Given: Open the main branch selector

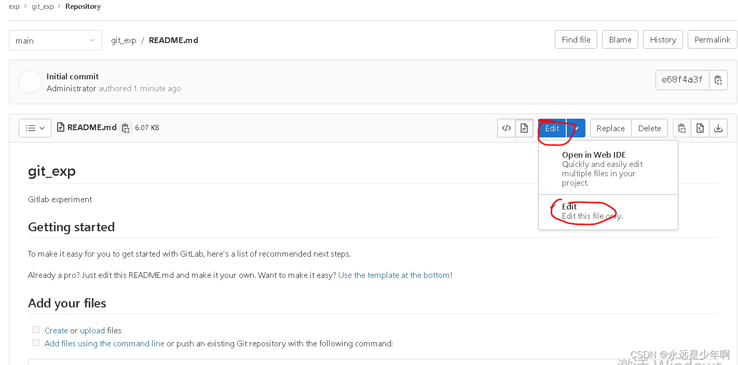Looking at the screenshot, I should coord(55,40).
